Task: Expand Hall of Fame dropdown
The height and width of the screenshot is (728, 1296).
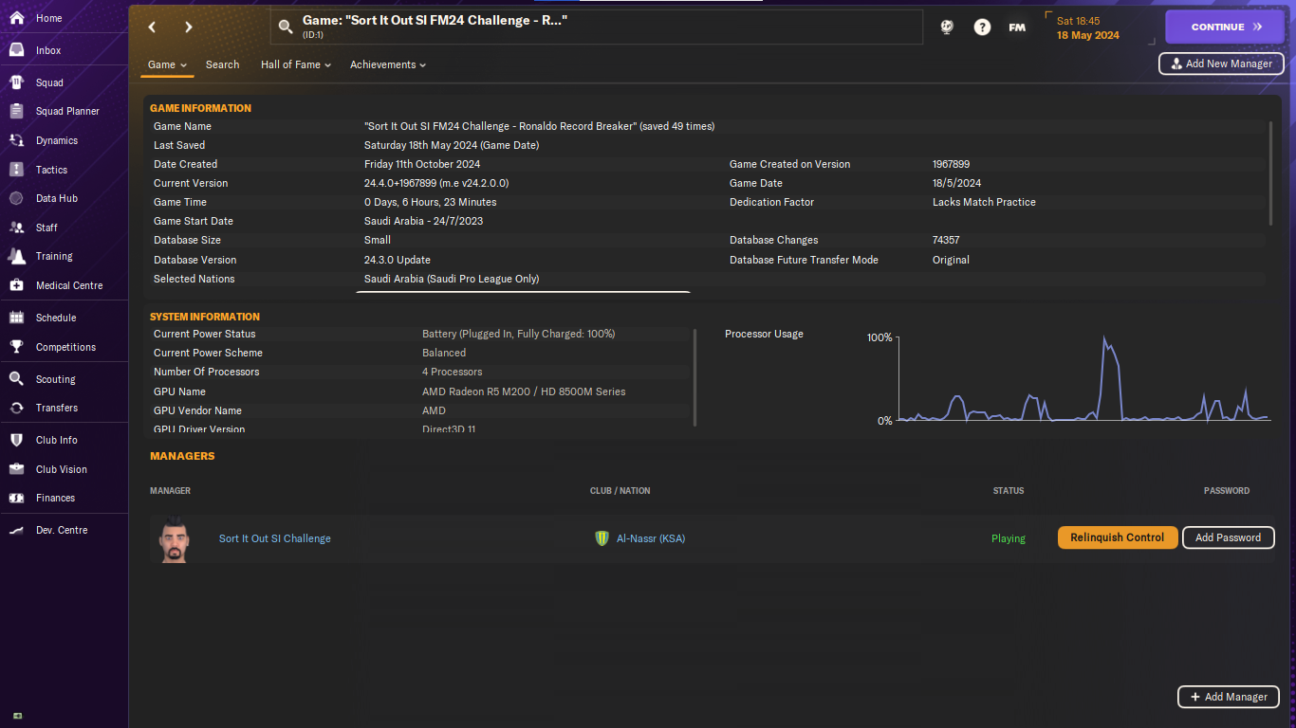Action: (296, 64)
